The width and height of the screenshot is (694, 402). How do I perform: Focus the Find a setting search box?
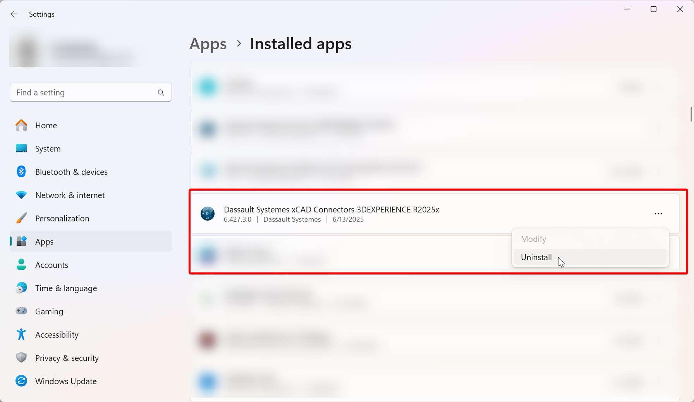[91, 92]
